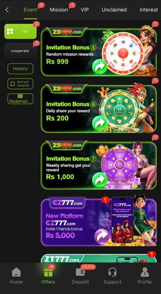Select the Offers gift icon
The width and height of the screenshot is (161, 294).
tap(48, 272)
